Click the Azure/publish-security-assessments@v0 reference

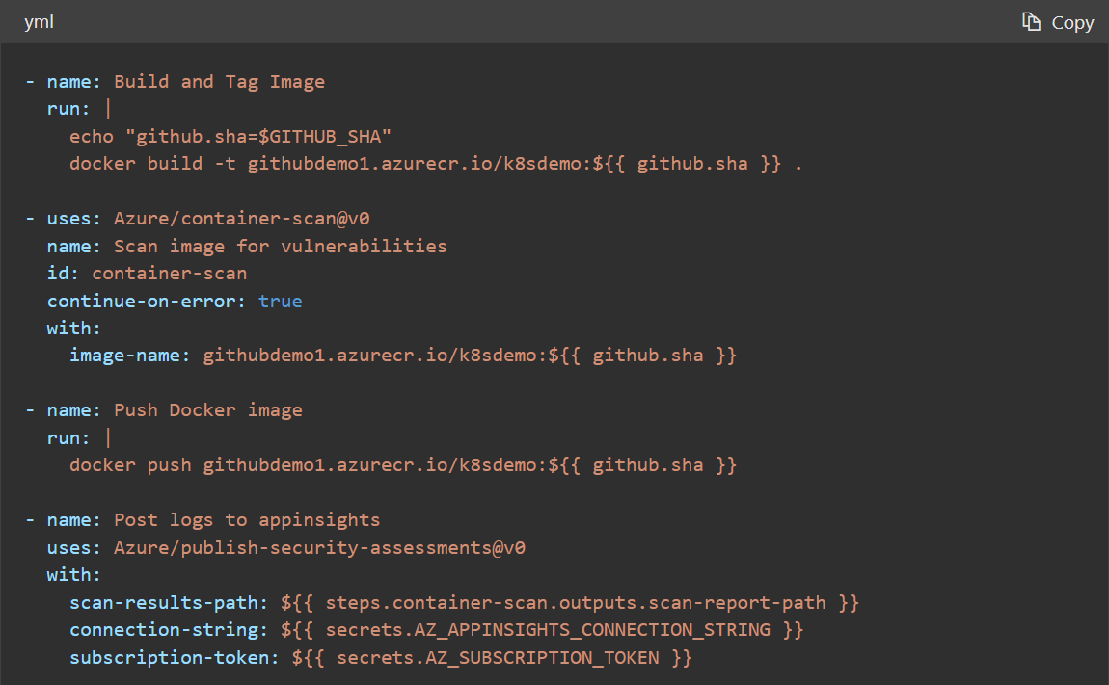pos(318,546)
